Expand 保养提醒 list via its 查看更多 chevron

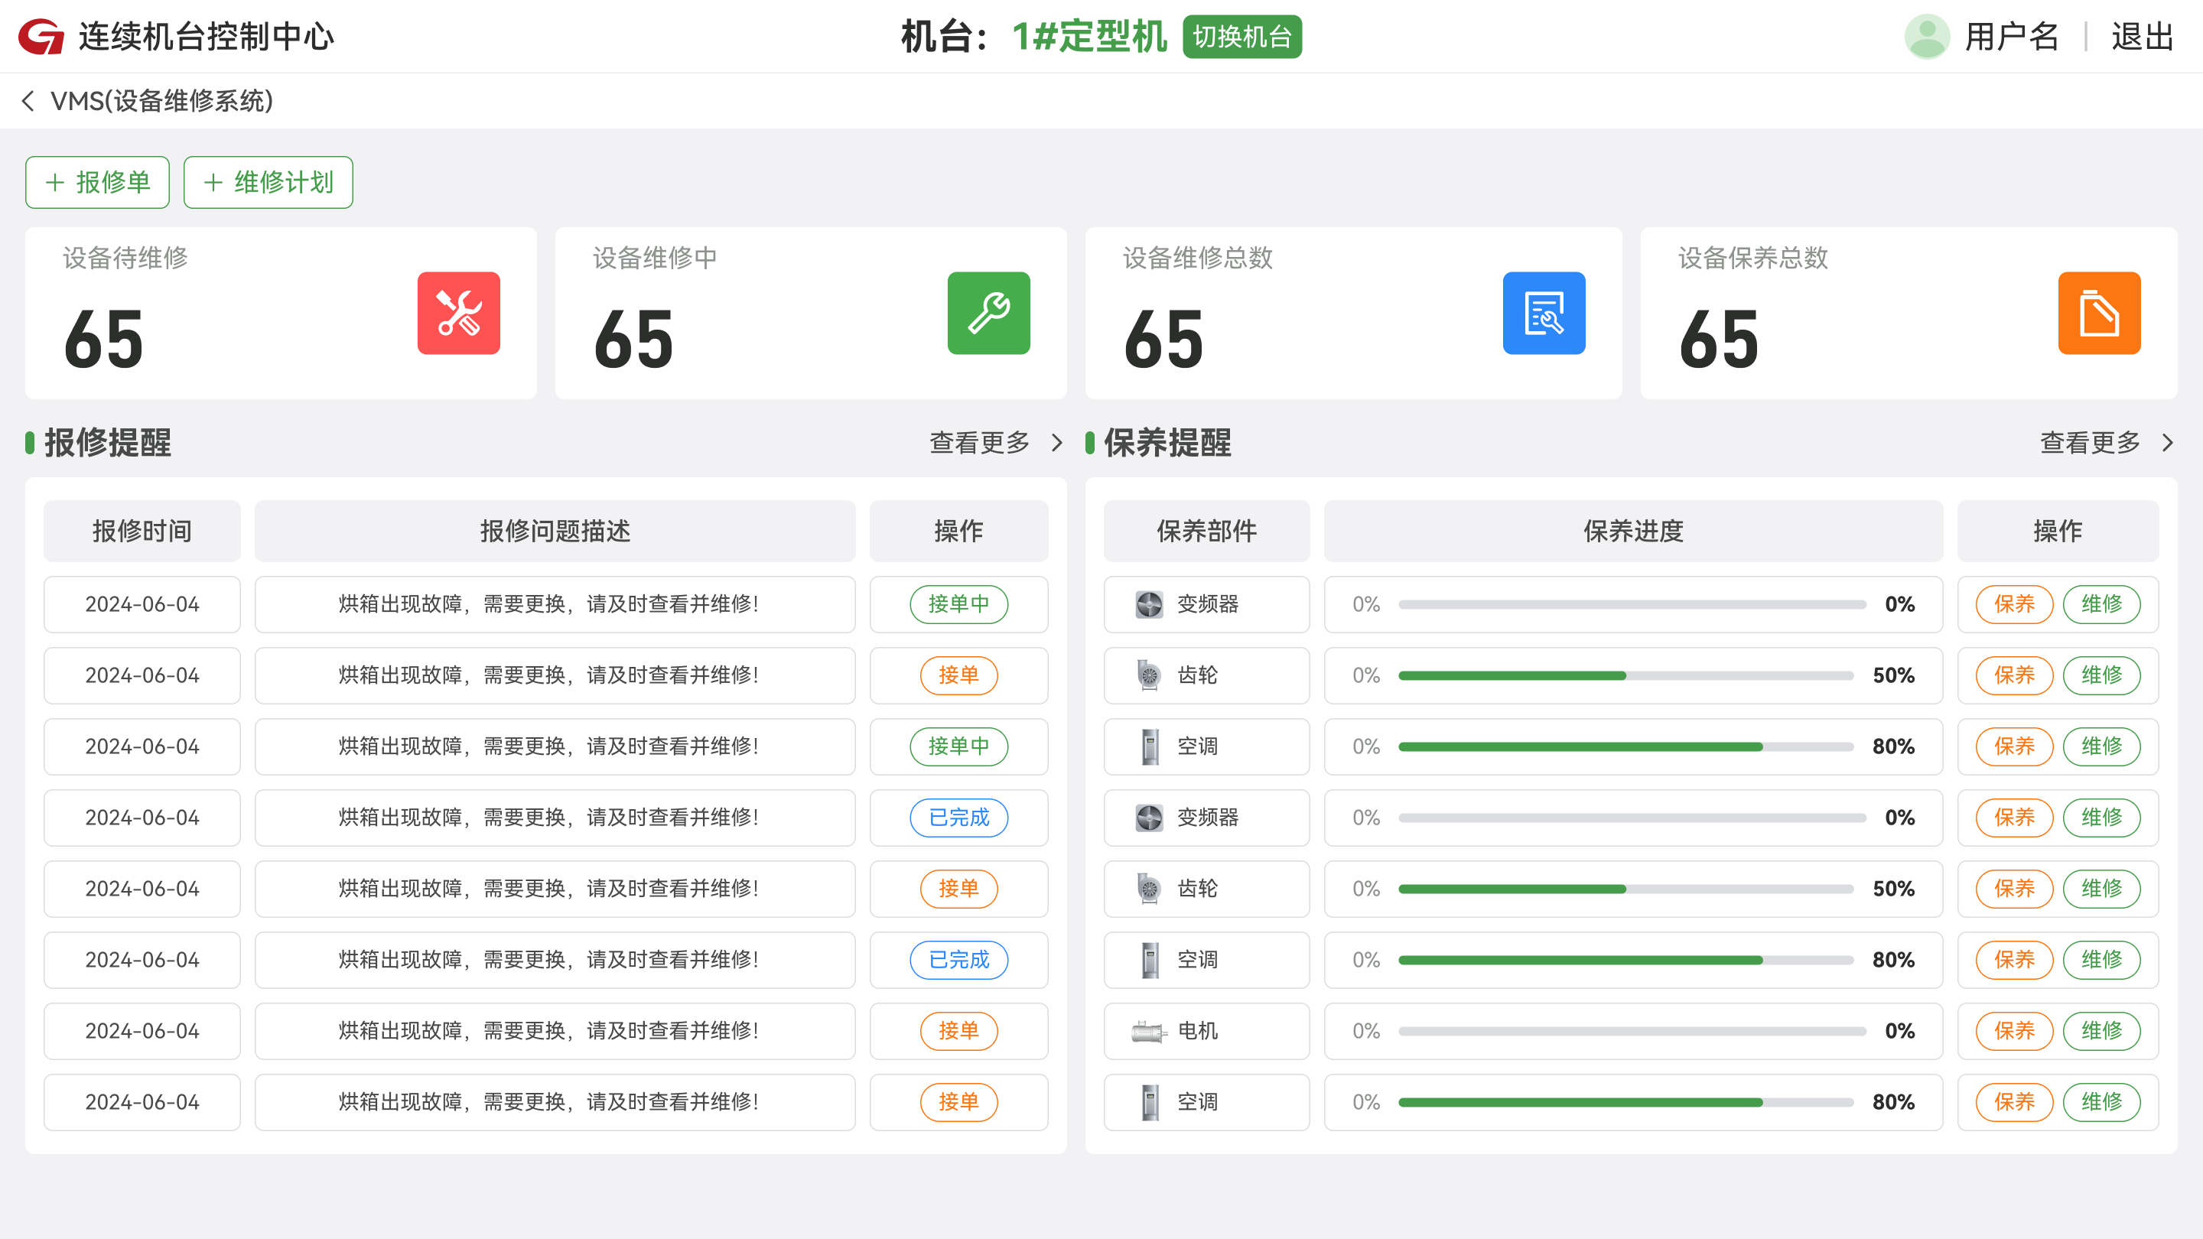2167,443
